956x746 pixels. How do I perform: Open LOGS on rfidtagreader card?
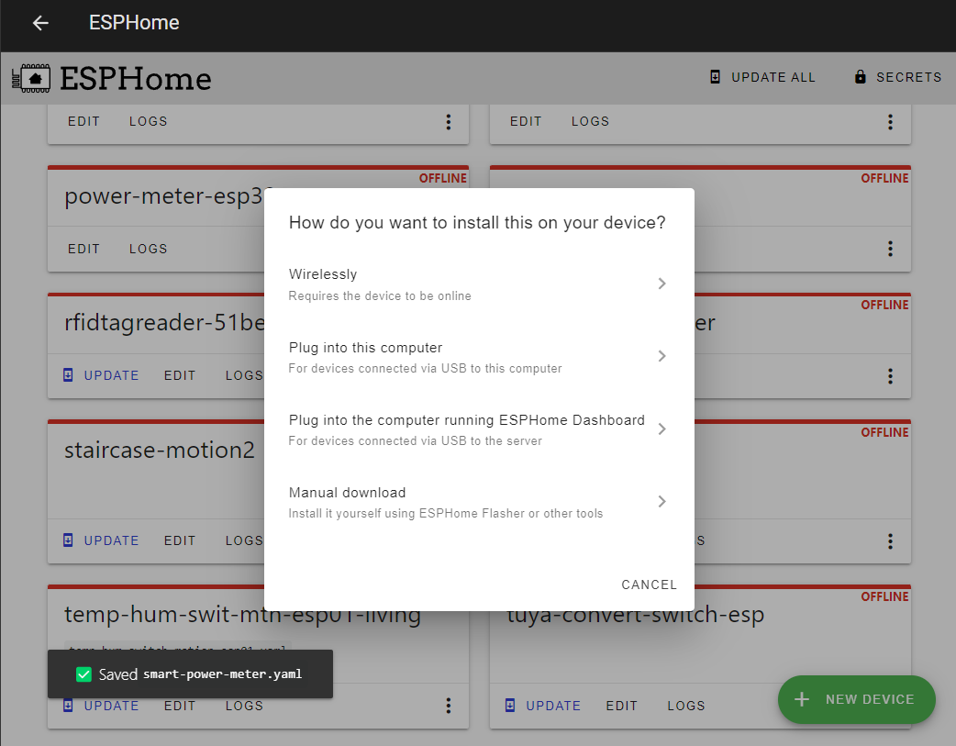244,375
